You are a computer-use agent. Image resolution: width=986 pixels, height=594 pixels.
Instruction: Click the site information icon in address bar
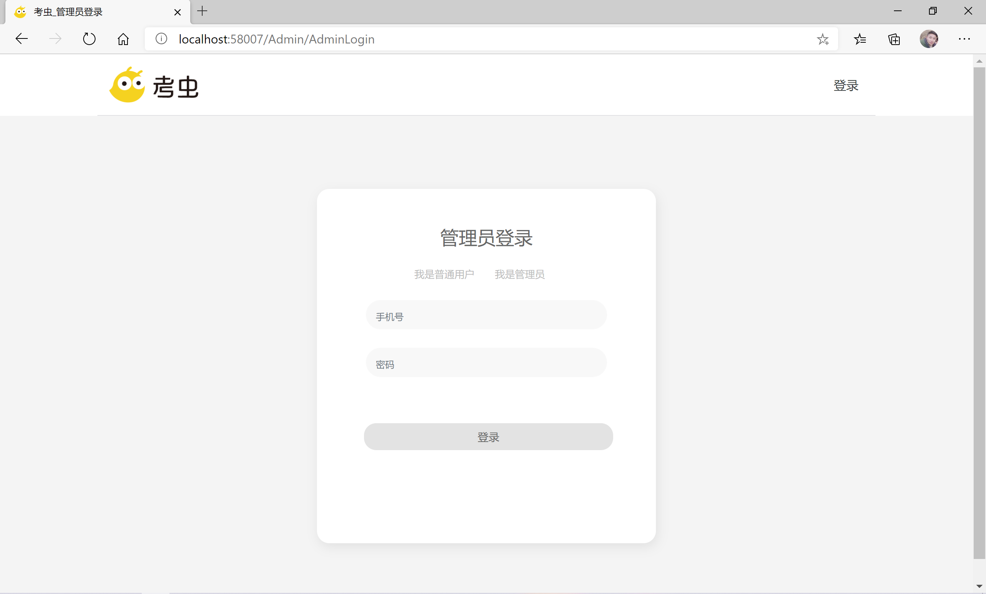click(x=161, y=39)
